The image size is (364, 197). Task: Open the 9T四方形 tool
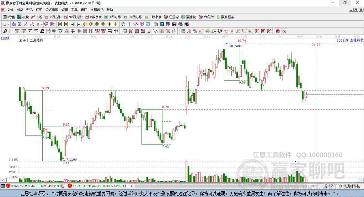click(133, 17)
